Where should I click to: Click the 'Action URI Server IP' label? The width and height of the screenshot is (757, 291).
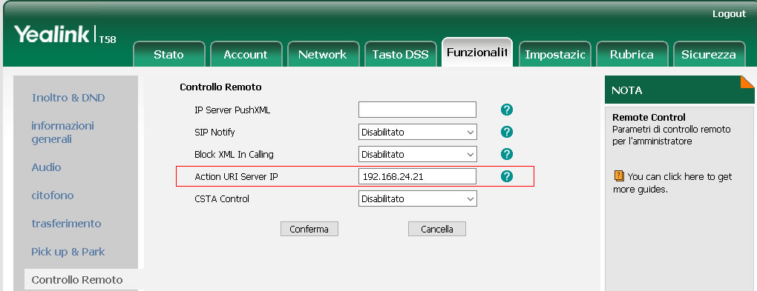click(x=236, y=177)
